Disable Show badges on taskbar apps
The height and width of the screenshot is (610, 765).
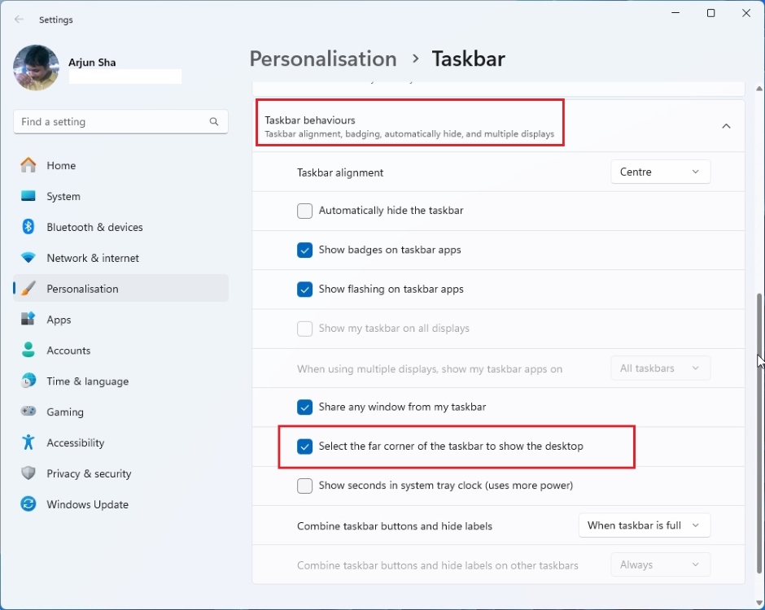coord(304,250)
